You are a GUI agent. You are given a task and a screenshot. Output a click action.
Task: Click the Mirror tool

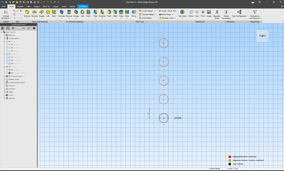[134, 14]
